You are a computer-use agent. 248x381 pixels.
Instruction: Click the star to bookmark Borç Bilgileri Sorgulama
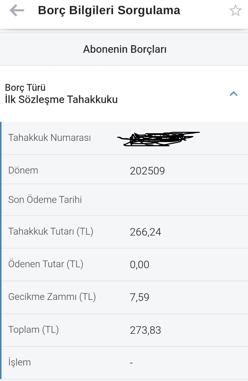point(235,10)
